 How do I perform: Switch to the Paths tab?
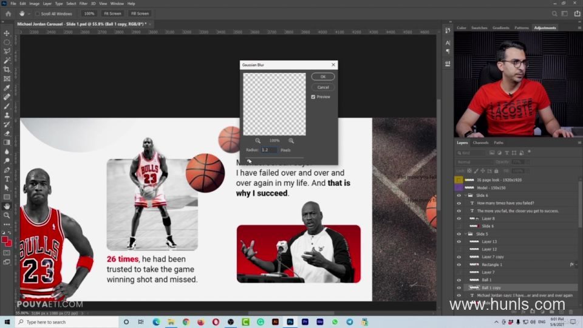499,143
